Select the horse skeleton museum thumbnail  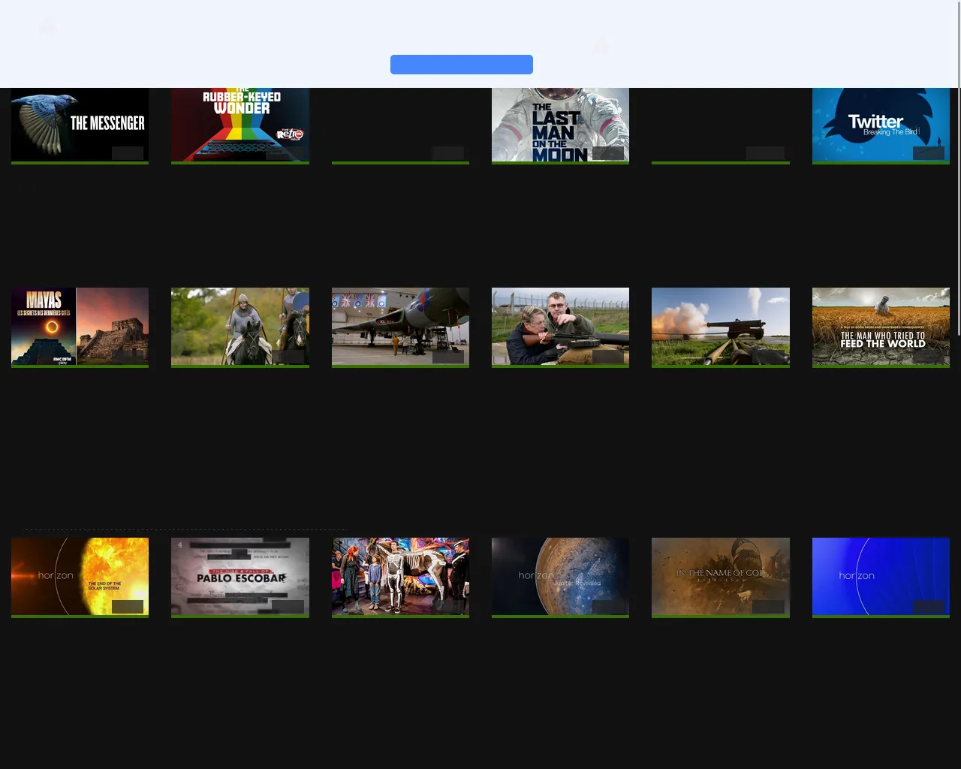pyautogui.click(x=400, y=577)
